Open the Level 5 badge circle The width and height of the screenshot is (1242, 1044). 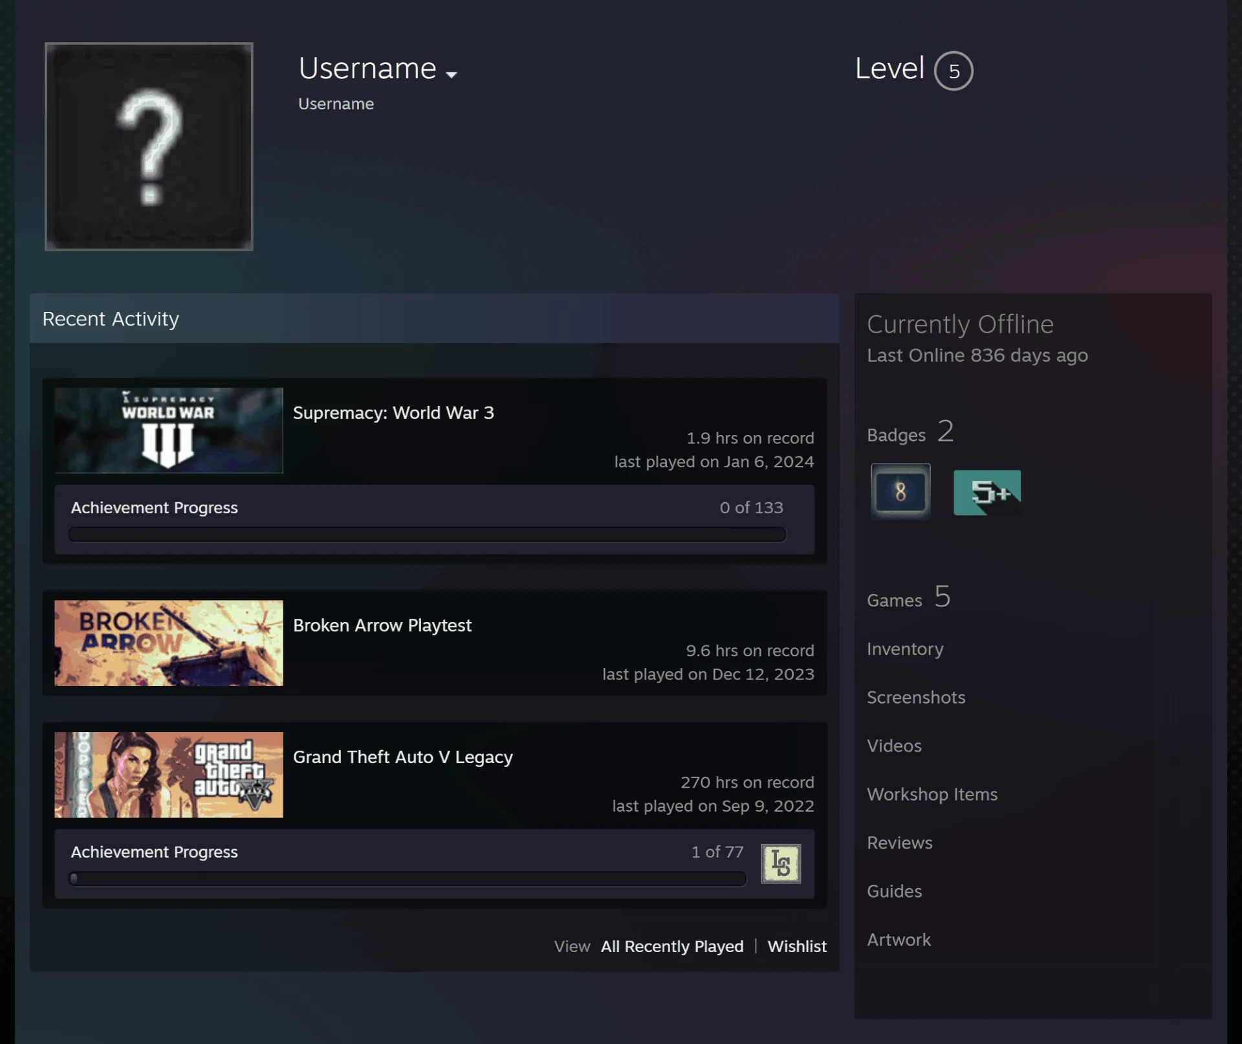pyautogui.click(x=953, y=71)
